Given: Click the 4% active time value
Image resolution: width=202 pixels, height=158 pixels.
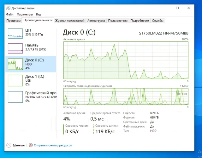Looking at the screenshot, I should click(x=67, y=119).
